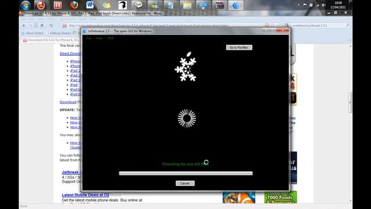Click the sn0wbreeze progress bar
Image resolution: width=371 pixels, height=209 pixels.
click(185, 174)
